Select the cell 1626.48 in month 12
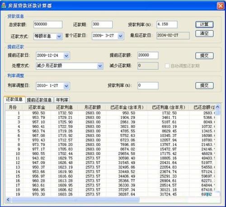This screenshot has height=207, width=226. tap(65, 163)
